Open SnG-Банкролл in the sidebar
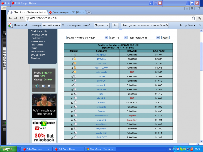This screenshot has height=152, width=203. click(38, 55)
